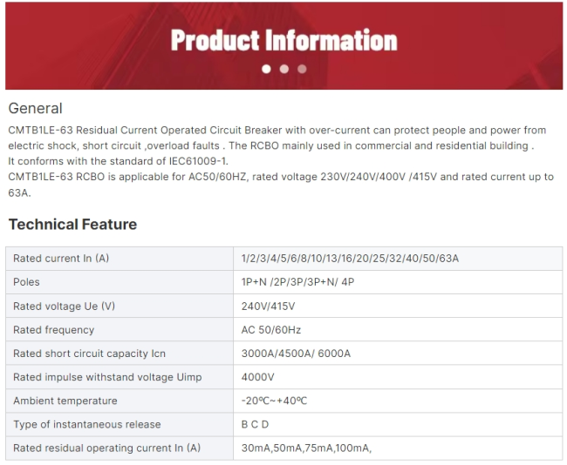Click the first carousel dot under Product Information
Screen dimensions: 567x465
pos(266,69)
